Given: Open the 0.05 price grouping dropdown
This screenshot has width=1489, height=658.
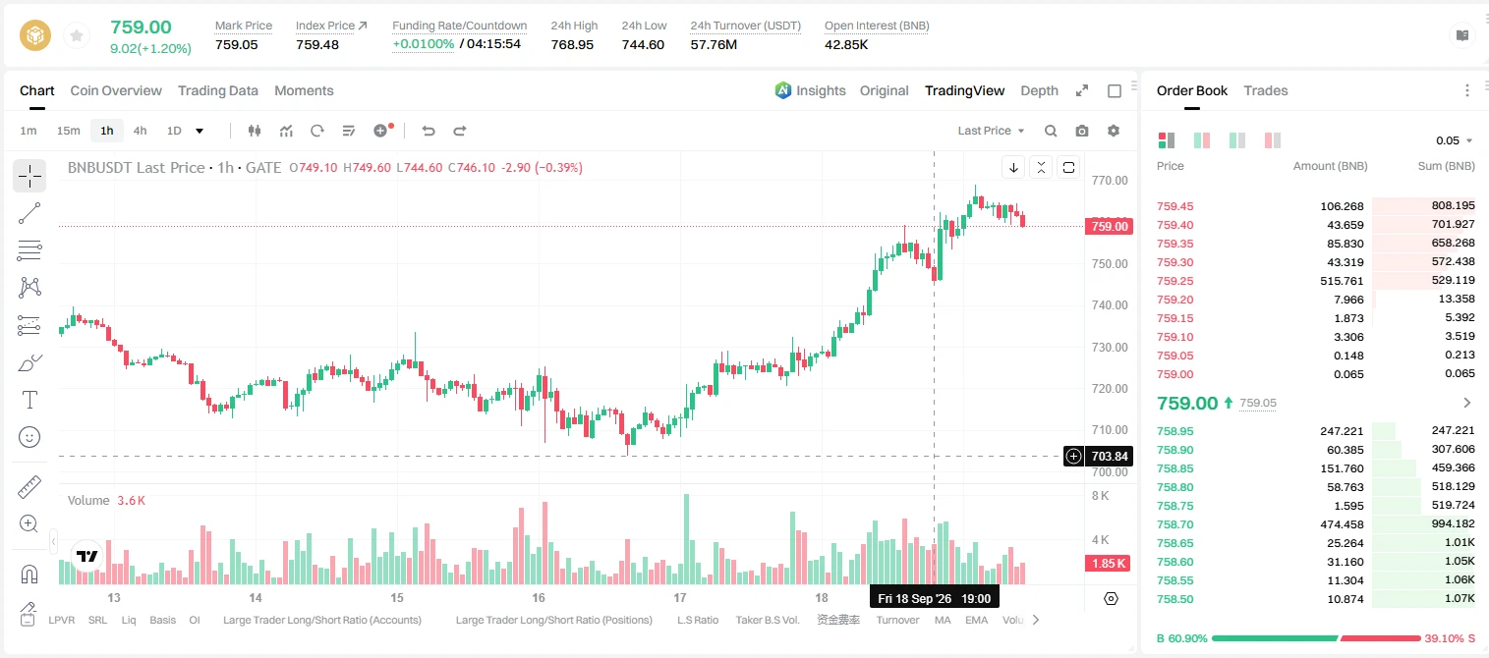Looking at the screenshot, I should pyautogui.click(x=1455, y=140).
